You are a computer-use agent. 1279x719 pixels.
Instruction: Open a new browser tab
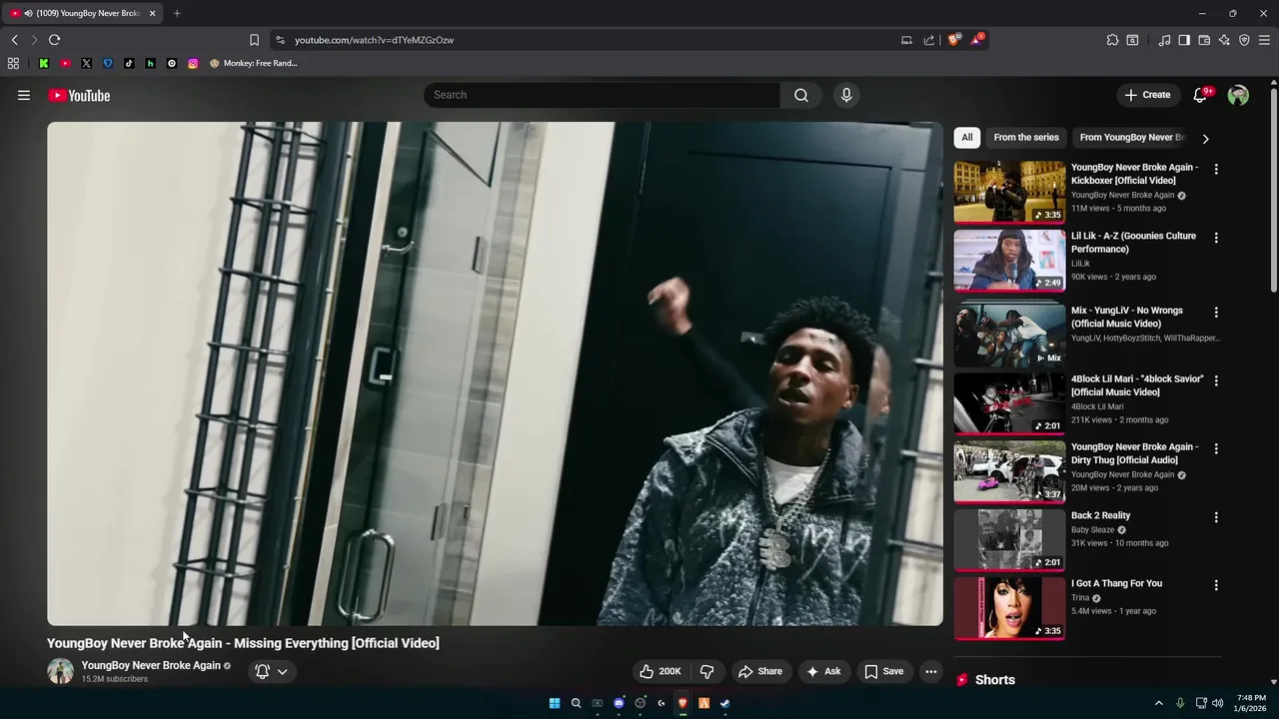[177, 13]
